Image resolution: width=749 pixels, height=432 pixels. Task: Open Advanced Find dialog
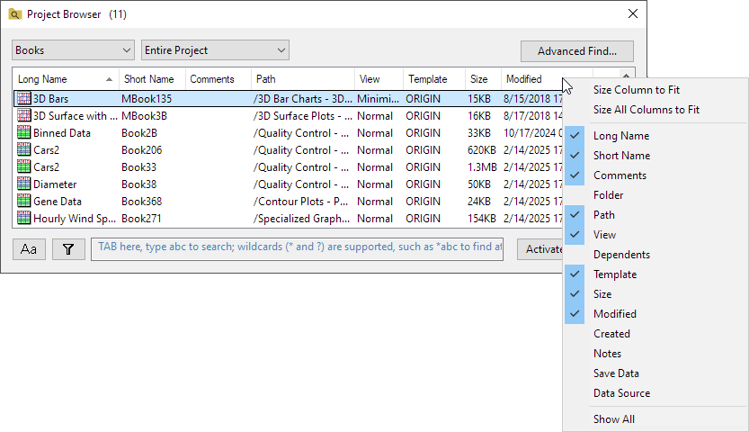coord(576,51)
